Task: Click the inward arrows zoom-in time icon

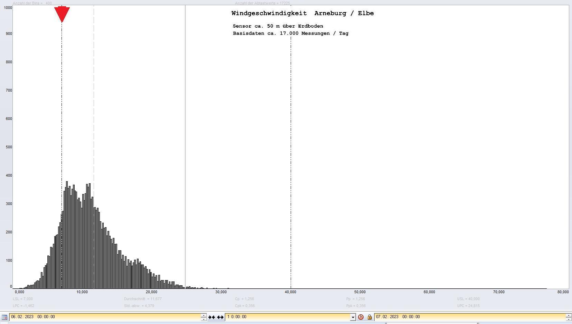Action: pyautogui.click(x=212, y=317)
